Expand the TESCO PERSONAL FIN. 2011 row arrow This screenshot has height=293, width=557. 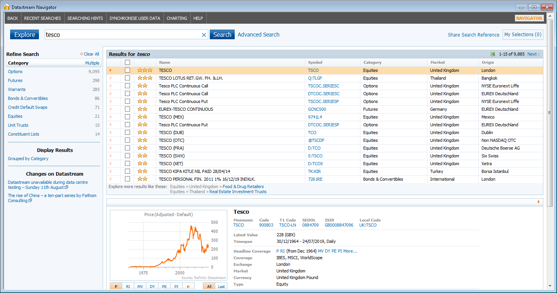[x=111, y=179]
